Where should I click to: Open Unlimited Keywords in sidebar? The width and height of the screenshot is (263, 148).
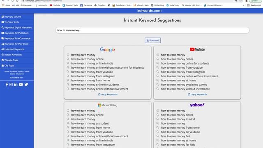pyautogui.click(x=13, y=49)
